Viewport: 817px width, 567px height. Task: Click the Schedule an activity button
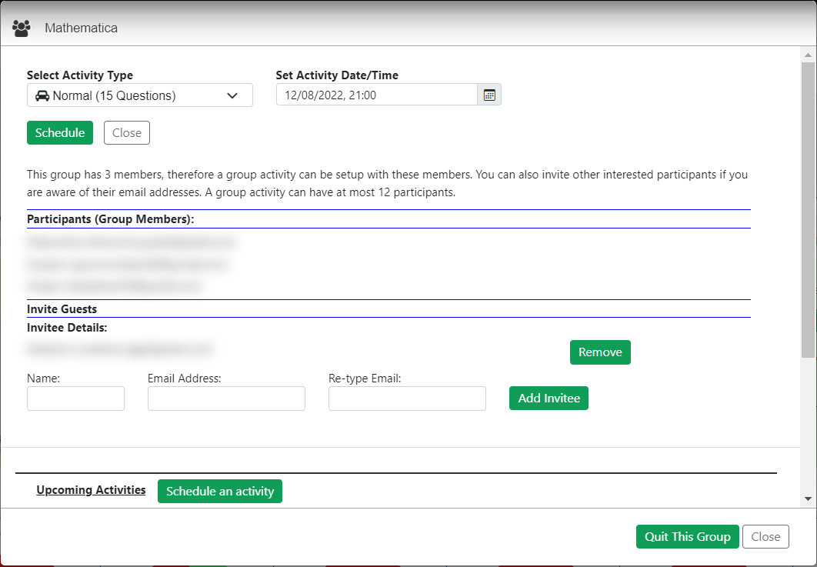tap(220, 492)
